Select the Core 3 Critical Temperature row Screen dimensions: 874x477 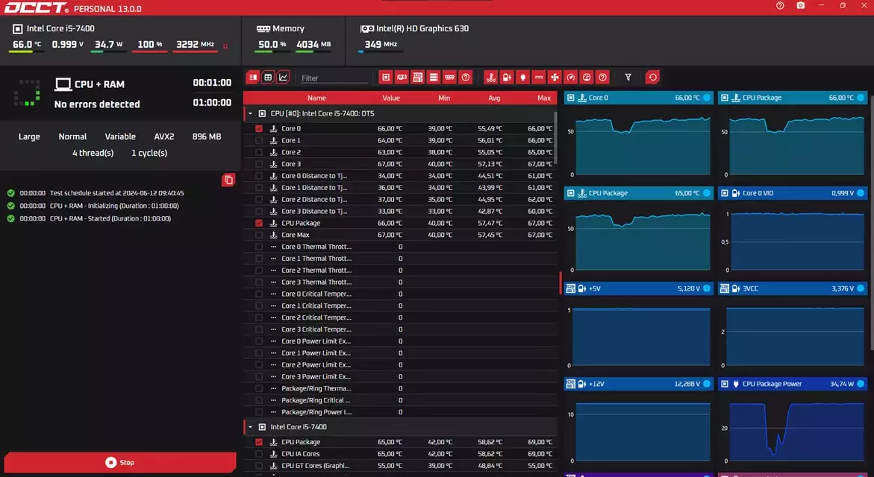coord(399,329)
